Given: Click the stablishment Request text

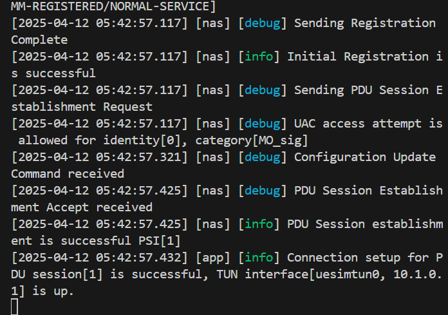Looking at the screenshot, I should tap(82, 107).
